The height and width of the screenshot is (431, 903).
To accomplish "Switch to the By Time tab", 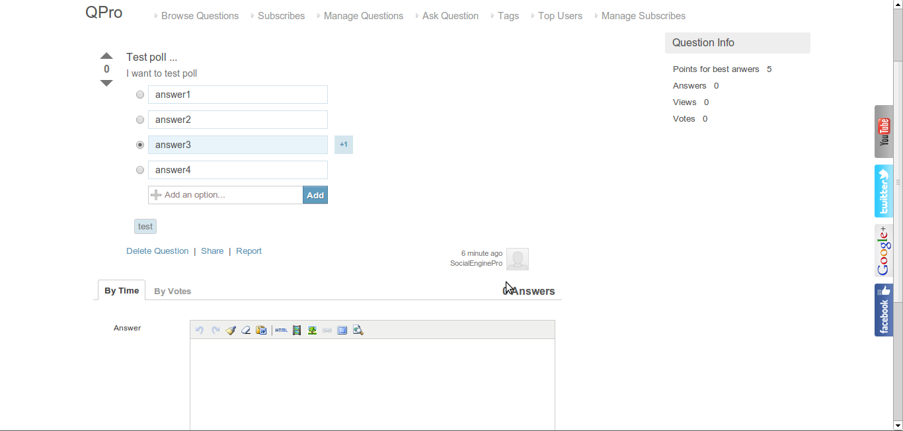I will 122,290.
